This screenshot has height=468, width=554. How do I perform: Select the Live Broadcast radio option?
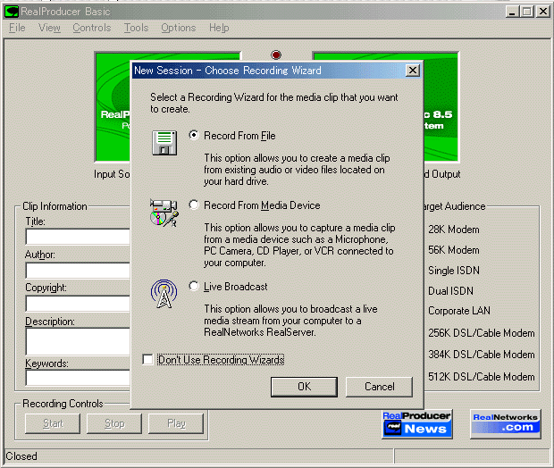(194, 286)
